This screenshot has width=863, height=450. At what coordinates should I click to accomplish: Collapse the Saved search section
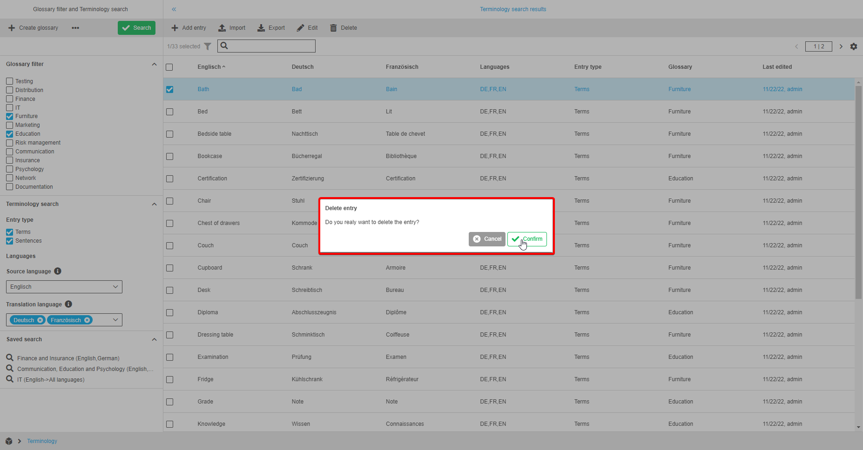click(x=154, y=339)
